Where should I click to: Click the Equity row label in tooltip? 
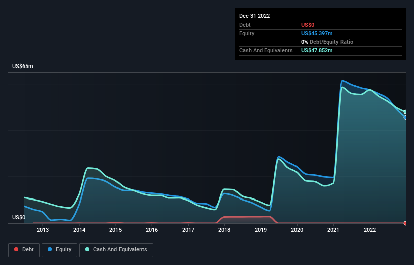pyautogui.click(x=247, y=33)
